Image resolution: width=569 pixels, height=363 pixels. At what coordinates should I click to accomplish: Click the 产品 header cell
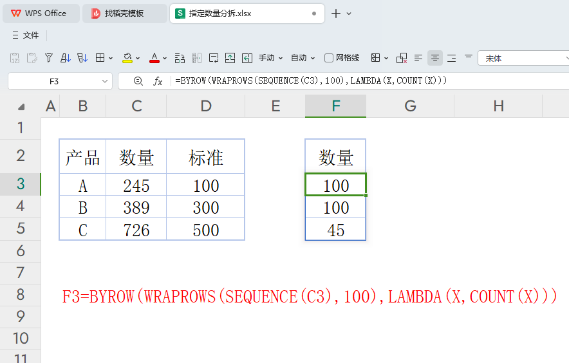tap(83, 157)
